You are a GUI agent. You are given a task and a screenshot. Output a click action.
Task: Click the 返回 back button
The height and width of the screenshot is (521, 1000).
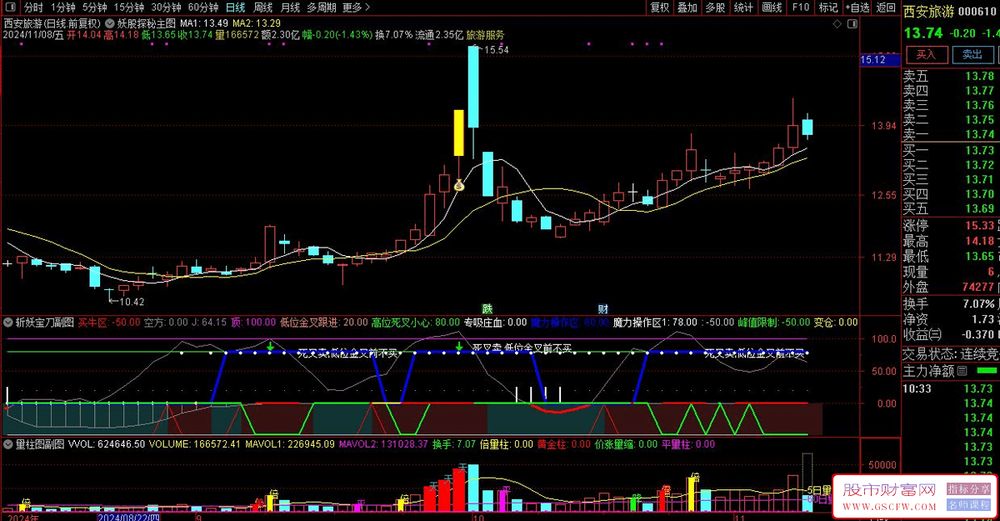(x=885, y=8)
